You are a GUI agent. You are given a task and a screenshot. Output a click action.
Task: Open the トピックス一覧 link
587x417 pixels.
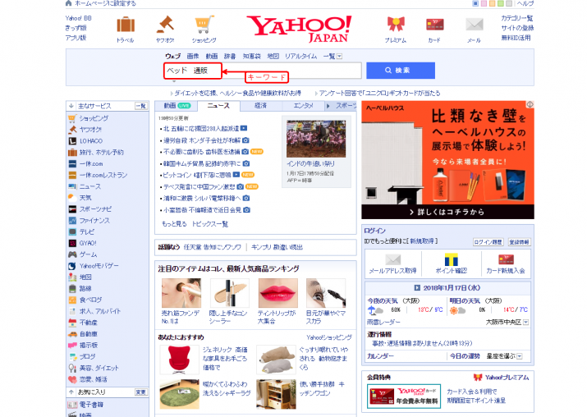tap(210, 224)
